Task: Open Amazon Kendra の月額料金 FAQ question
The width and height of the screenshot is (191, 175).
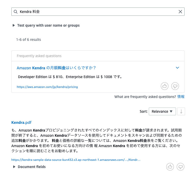Action: 56,68
